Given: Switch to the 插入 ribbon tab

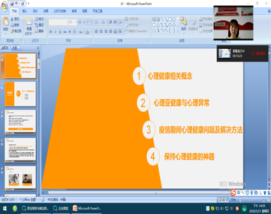Looking at the screenshot, I should (x=25, y=11).
